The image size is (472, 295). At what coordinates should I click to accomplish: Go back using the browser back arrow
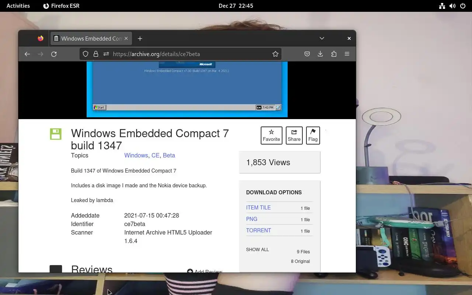coord(27,54)
